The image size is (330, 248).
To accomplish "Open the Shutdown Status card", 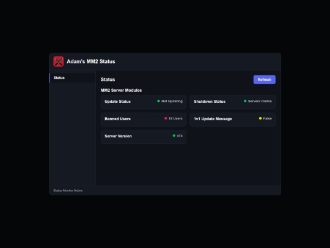I will (x=233, y=102).
